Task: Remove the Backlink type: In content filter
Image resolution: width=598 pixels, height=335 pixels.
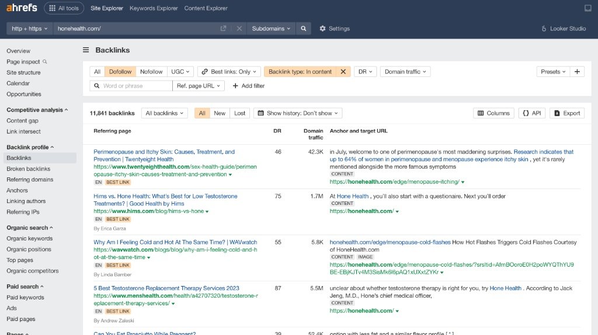Action: pyautogui.click(x=343, y=72)
